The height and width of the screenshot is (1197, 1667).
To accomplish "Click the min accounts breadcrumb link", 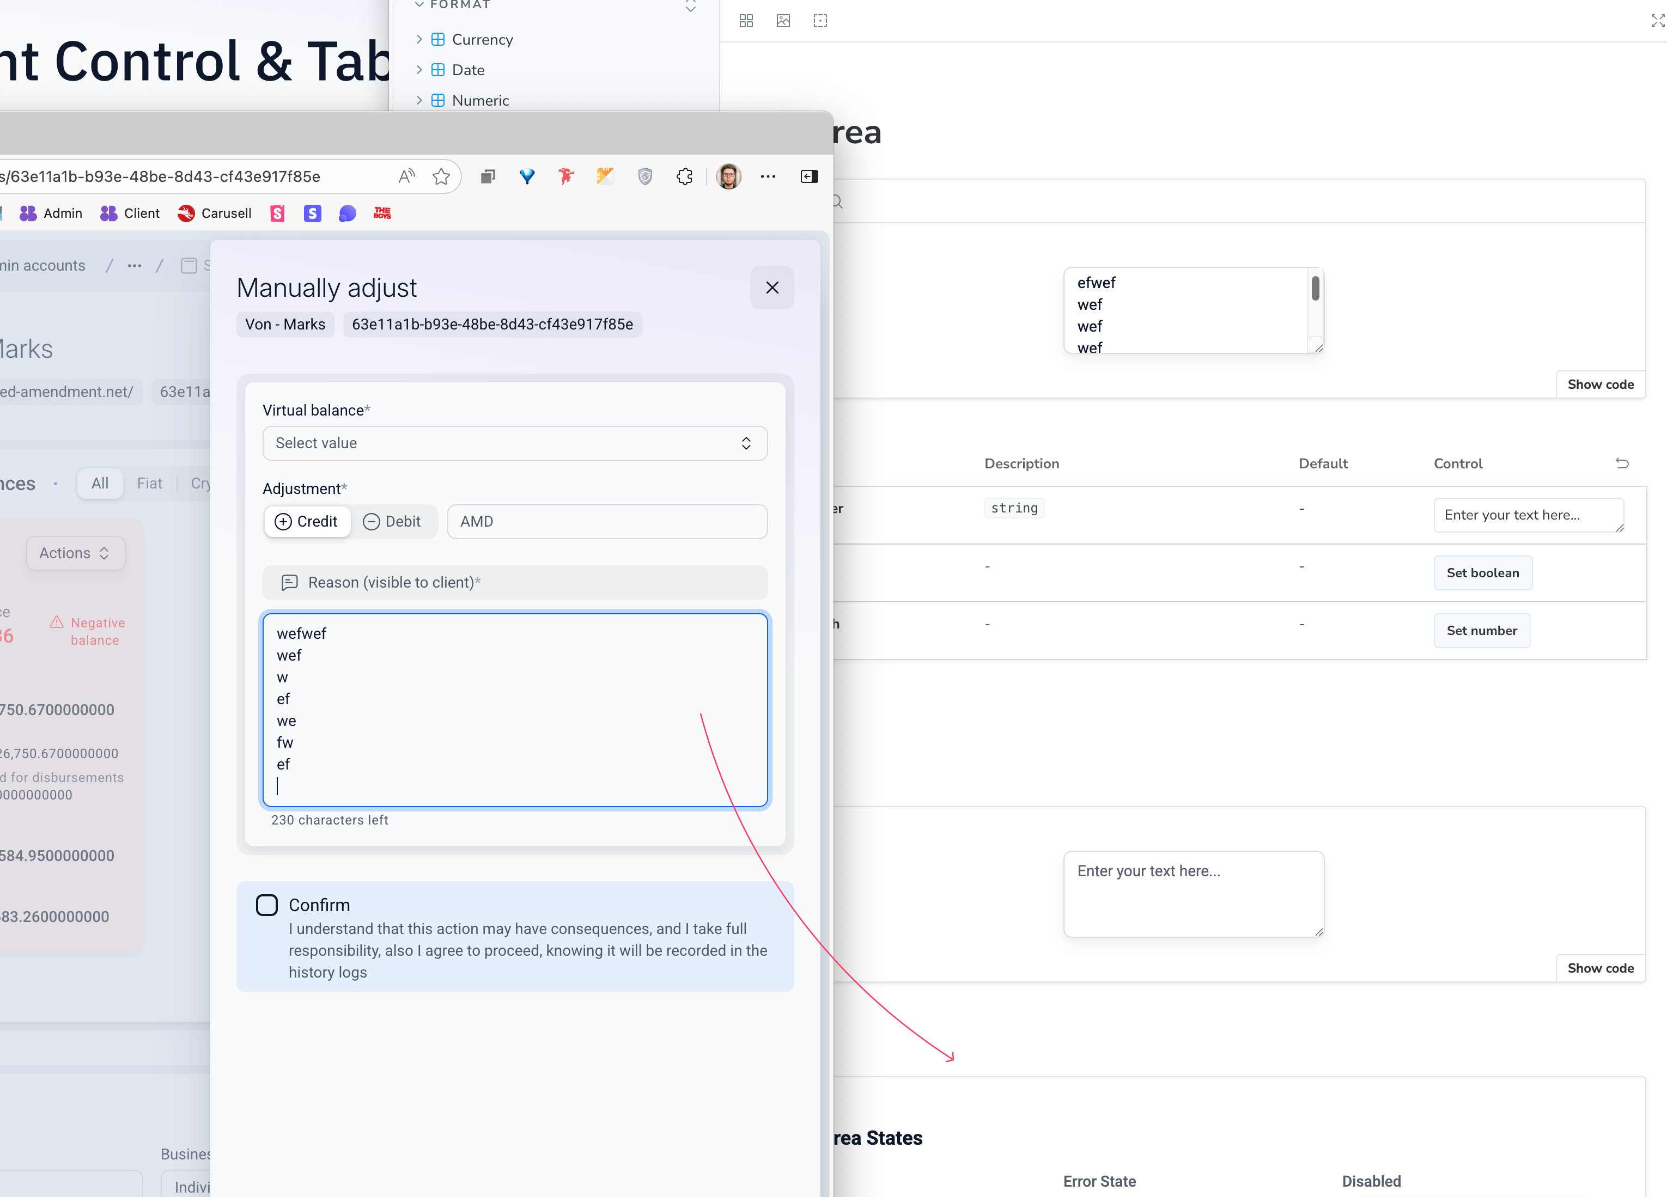I will point(42,266).
